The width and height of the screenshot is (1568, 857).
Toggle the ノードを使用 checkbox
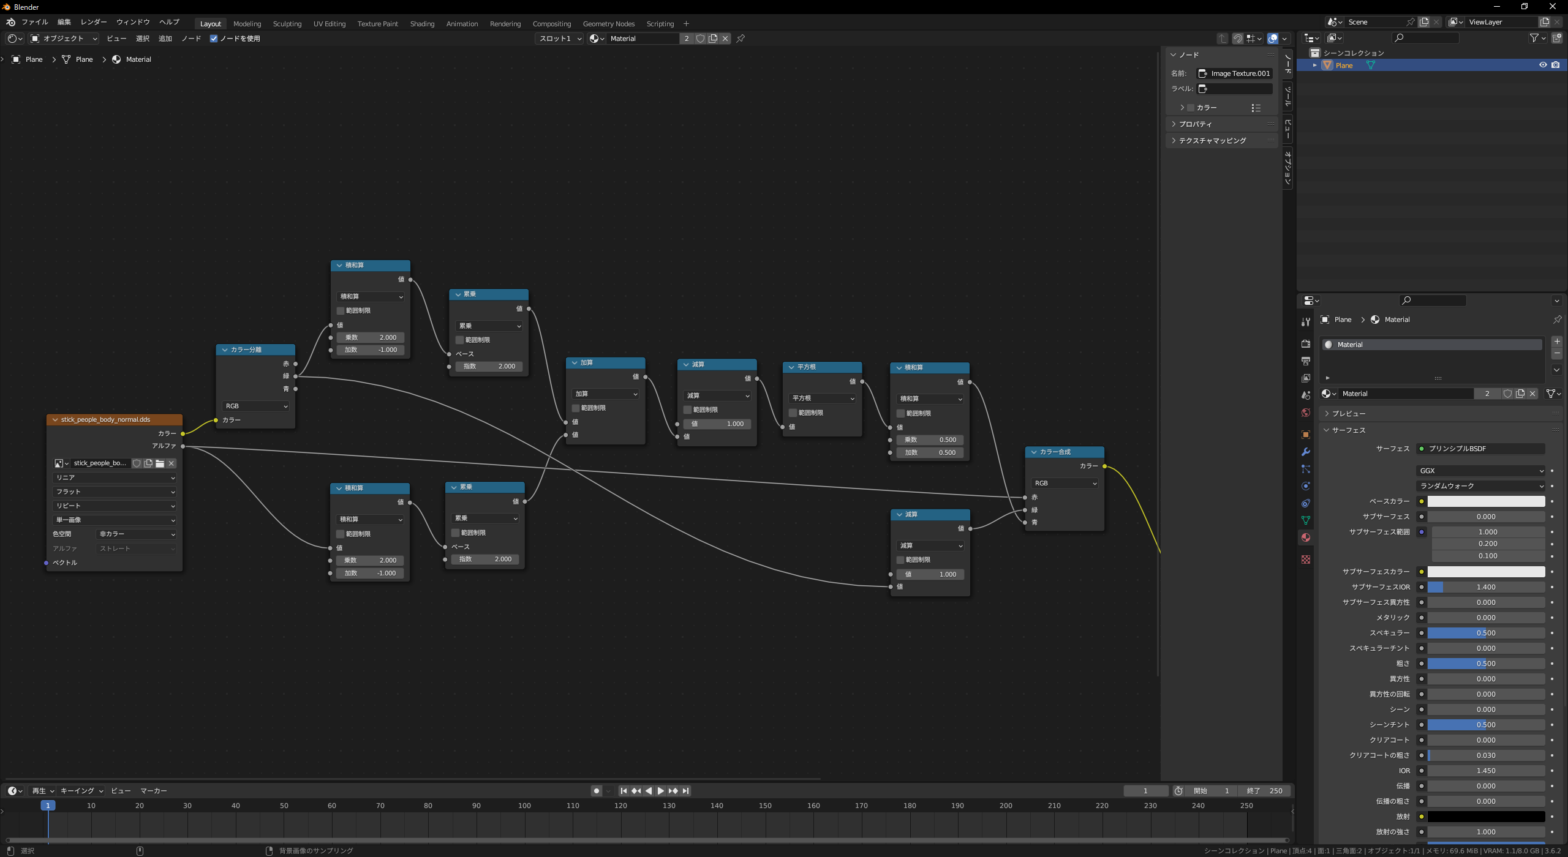[x=214, y=39]
